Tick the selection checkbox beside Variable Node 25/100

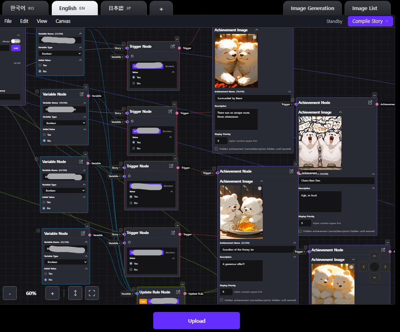coord(38,231)
